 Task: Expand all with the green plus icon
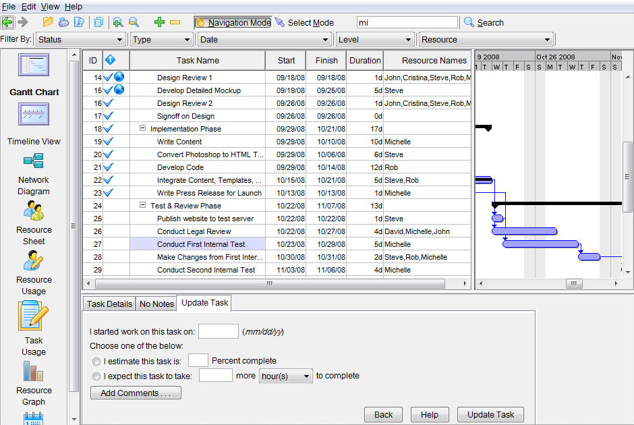(x=159, y=22)
